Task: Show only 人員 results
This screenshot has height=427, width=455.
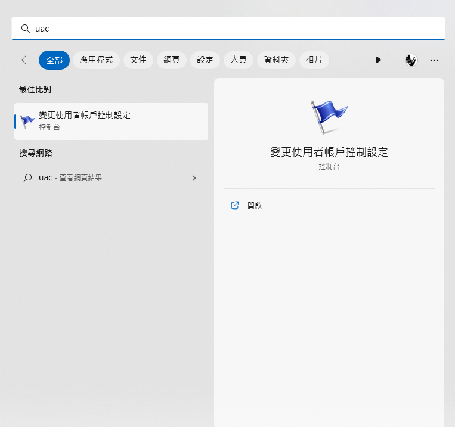Action: click(x=239, y=60)
